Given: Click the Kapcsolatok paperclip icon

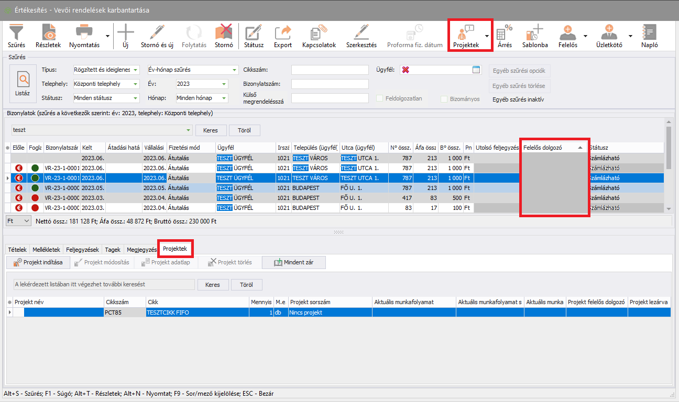Looking at the screenshot, I should [319, 33].
